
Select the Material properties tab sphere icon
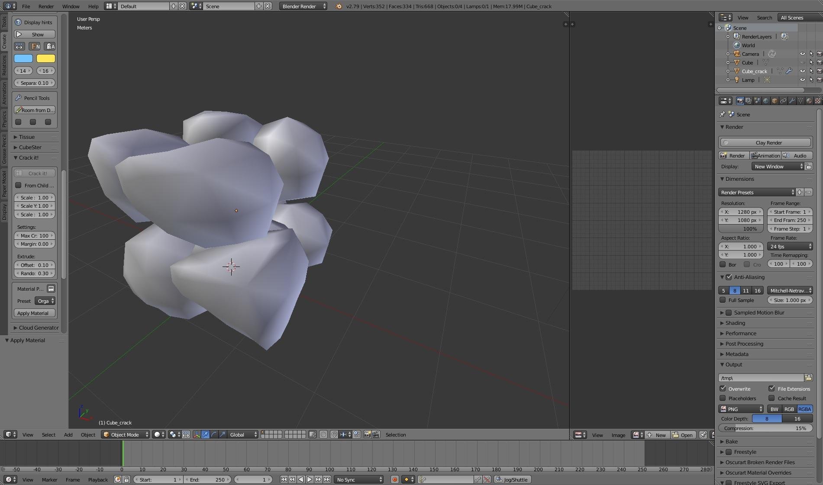(809, 101)
